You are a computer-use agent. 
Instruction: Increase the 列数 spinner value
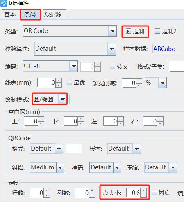(92, 190)
